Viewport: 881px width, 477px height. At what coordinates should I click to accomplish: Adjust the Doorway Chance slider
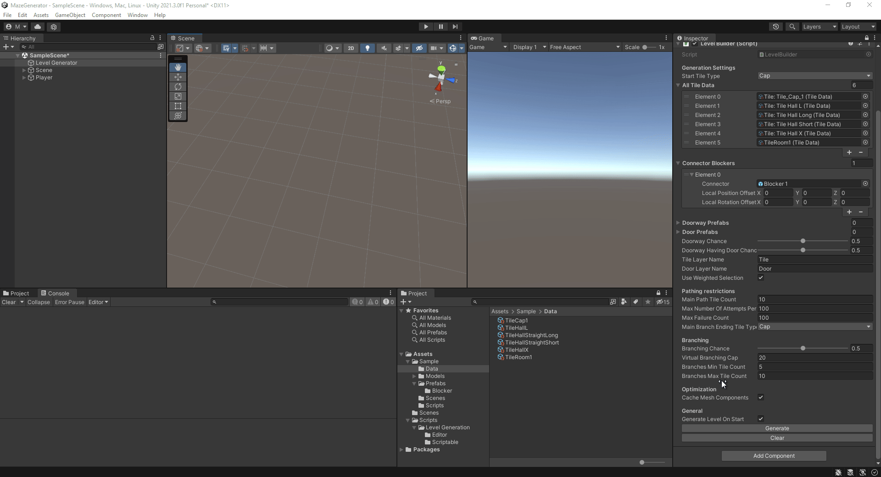[803, 241]
